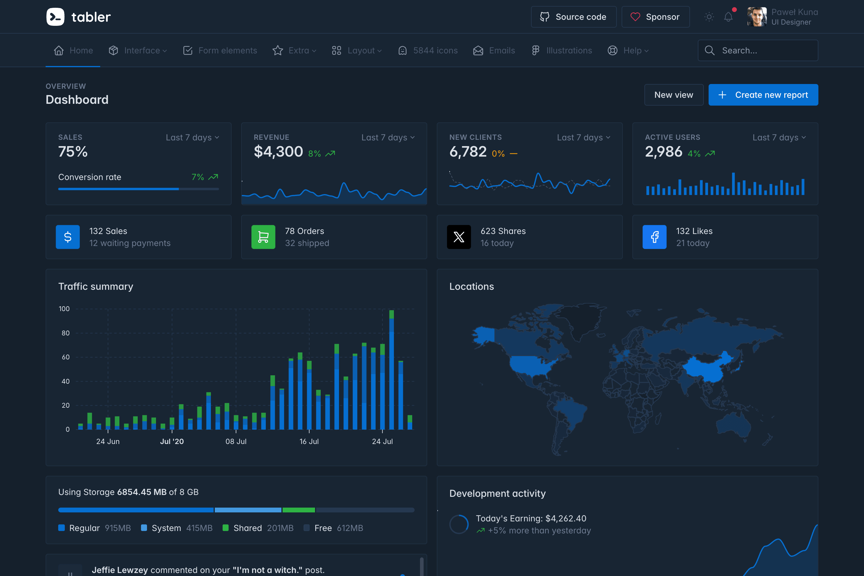Open the Last 7 days dropdown on Revenue card
This screenshot has height=576, width=864.
[388, 137]
